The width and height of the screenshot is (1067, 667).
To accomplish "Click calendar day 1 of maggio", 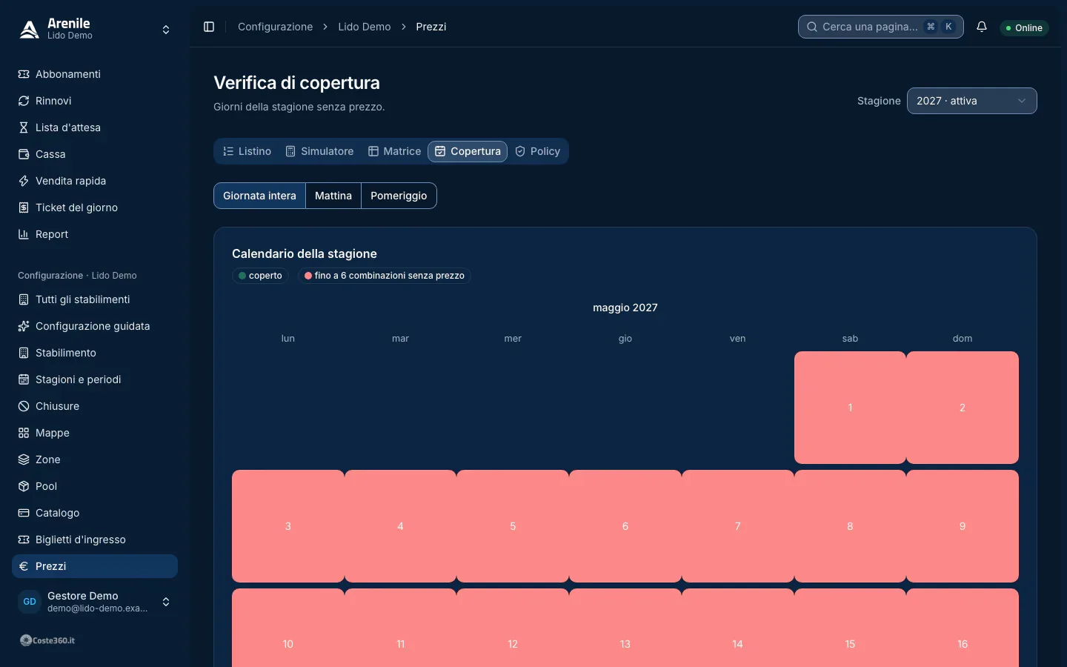I will pyautogui.click(x=850, y=408).
